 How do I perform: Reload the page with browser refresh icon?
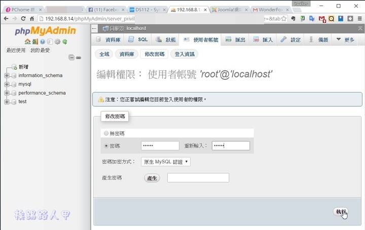(x=23, y=19)
